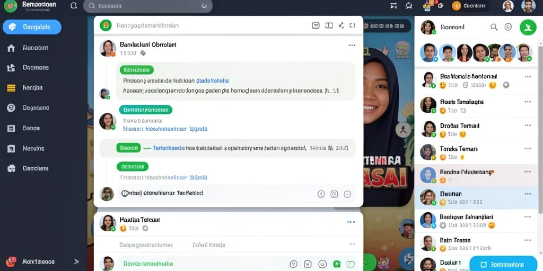This screenshot has width=543, height=271.
Task: Click the green Obrotioan badge
Action: 136,70
